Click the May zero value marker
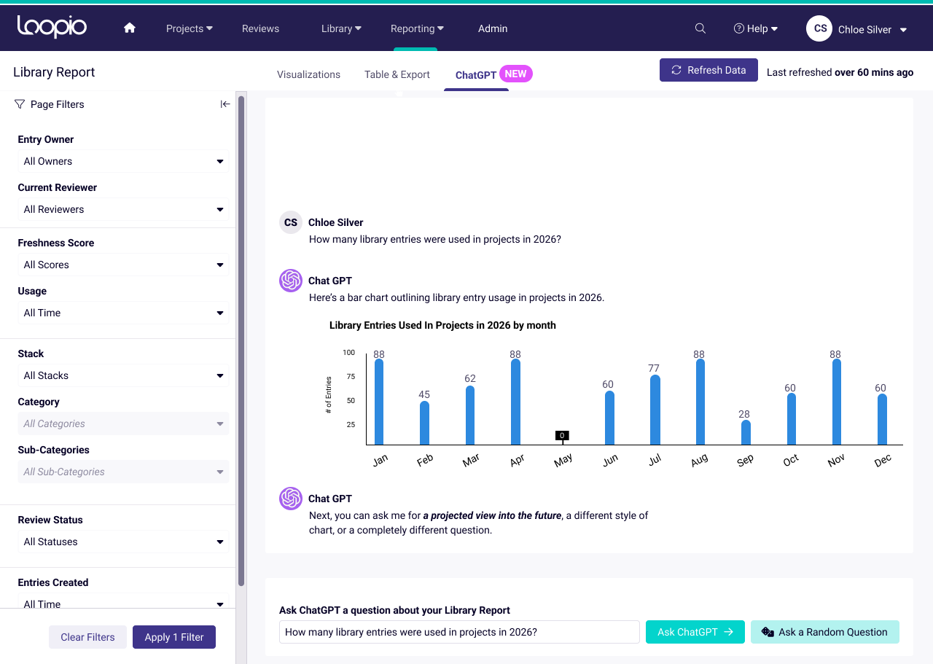 click(562, 436)
